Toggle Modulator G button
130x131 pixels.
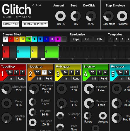(50, 73)
